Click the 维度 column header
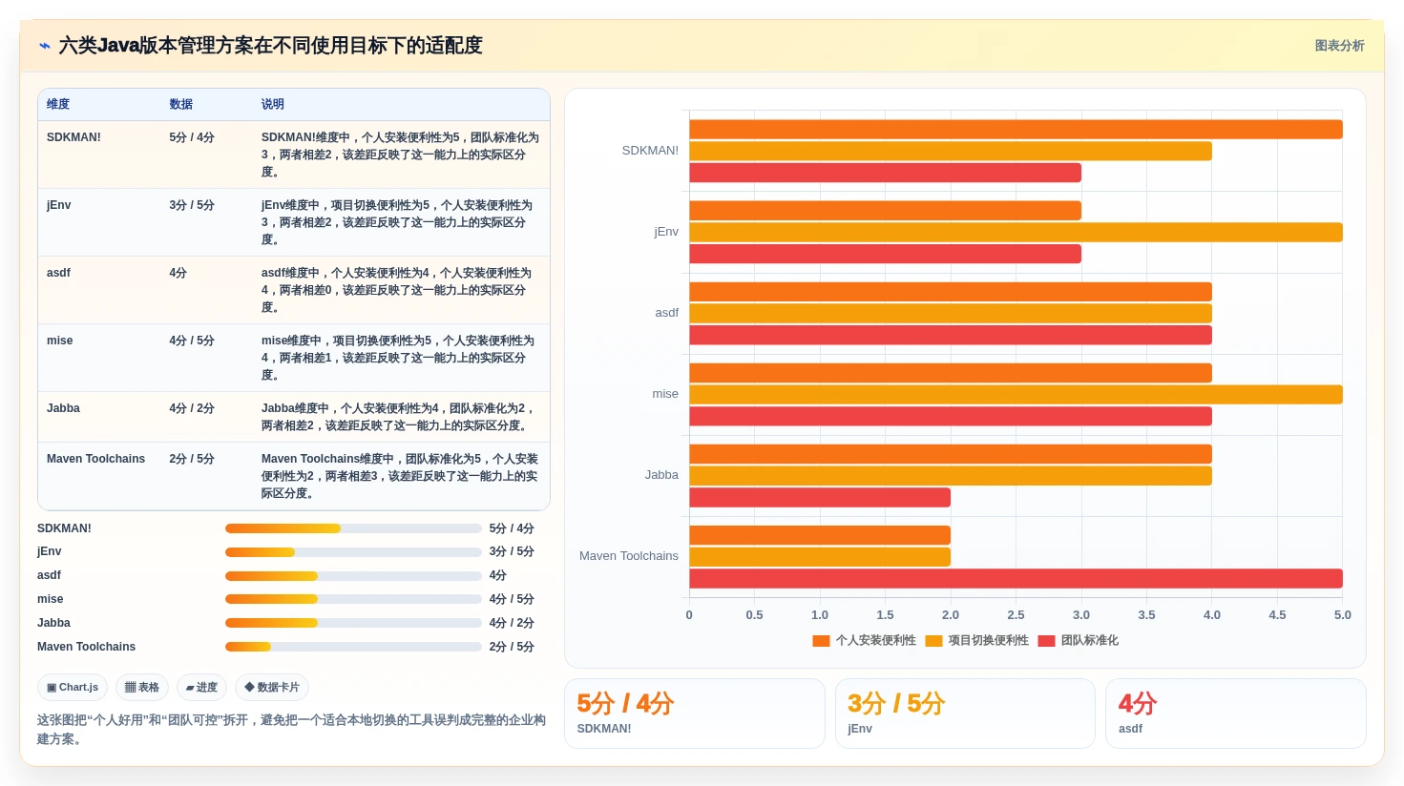 click(58, 104)
